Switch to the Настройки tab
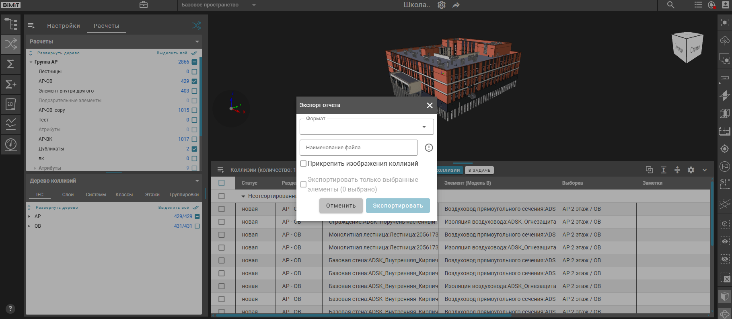732x319 pixels. point(64,26)
